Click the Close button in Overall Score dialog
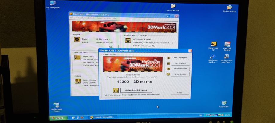 click(x=180, y=93)
